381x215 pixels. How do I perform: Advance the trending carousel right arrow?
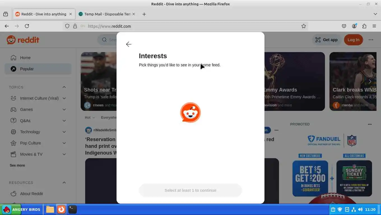(370, 81)
